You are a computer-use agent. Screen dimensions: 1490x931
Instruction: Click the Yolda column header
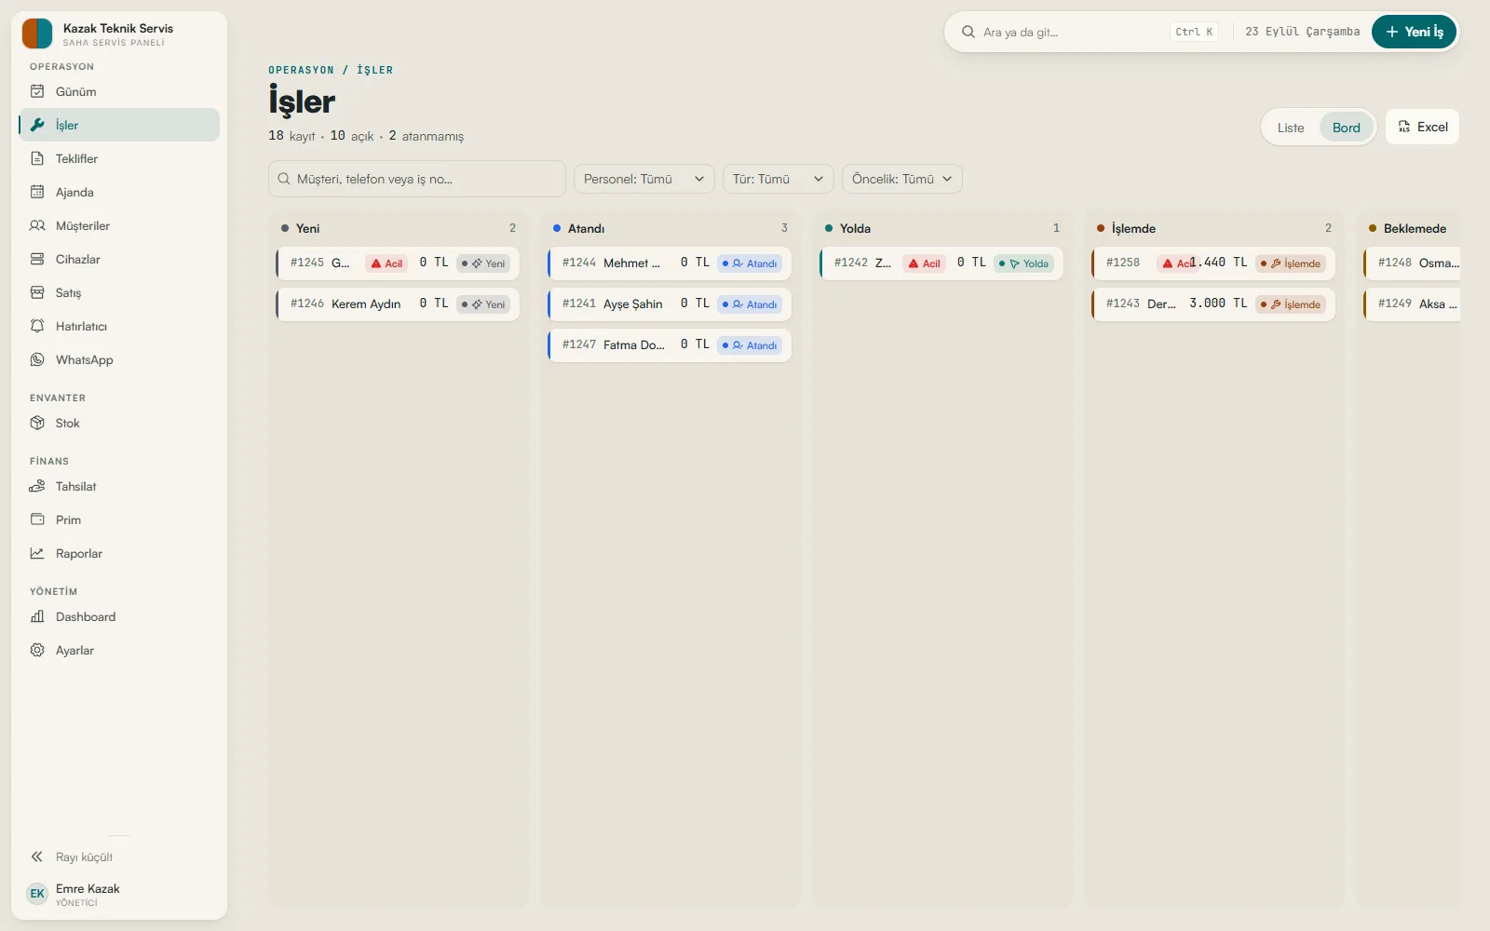click(x=941, y=228)
